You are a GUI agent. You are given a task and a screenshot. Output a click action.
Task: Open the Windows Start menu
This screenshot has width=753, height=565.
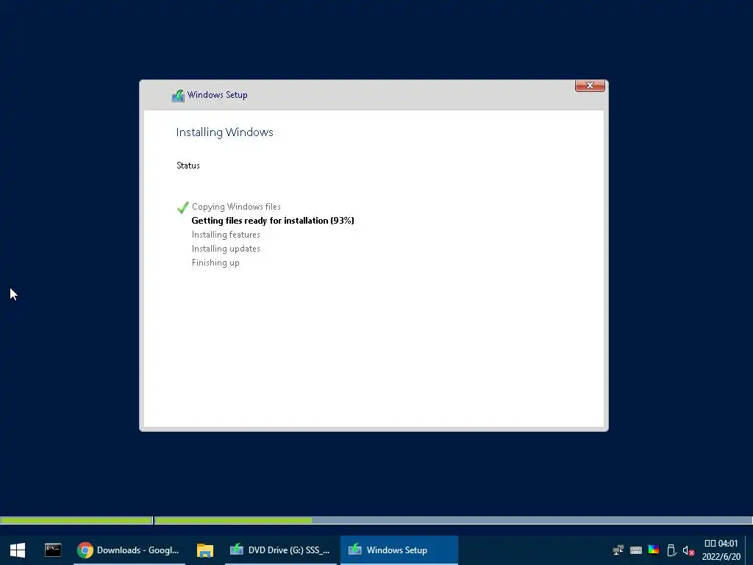click(18, 550)
